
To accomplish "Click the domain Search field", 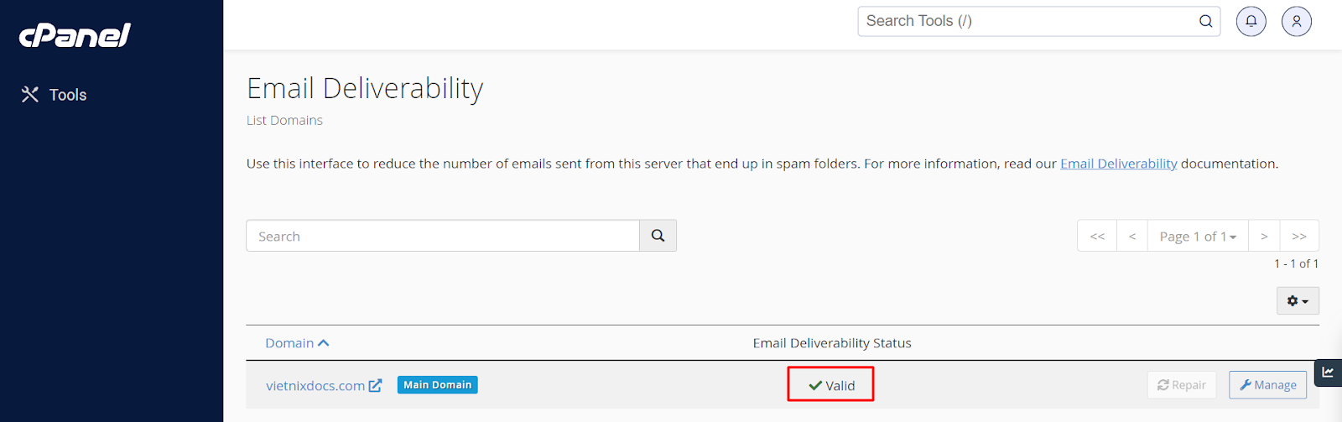I will tap(442, 236).
